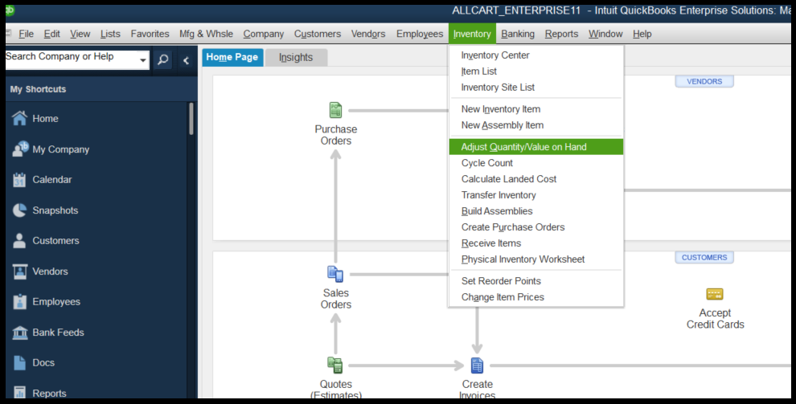Expand the search box dropdown arrow
Screen dimensions: 796x404
(143, 60)
